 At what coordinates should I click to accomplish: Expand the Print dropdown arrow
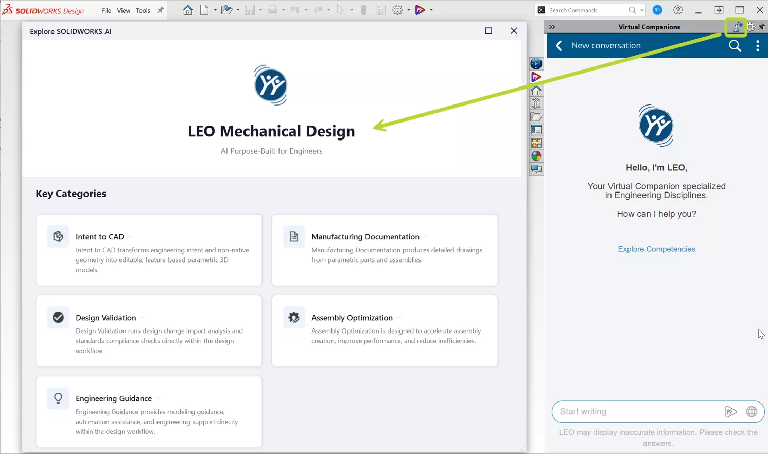(x=283, y=10)
